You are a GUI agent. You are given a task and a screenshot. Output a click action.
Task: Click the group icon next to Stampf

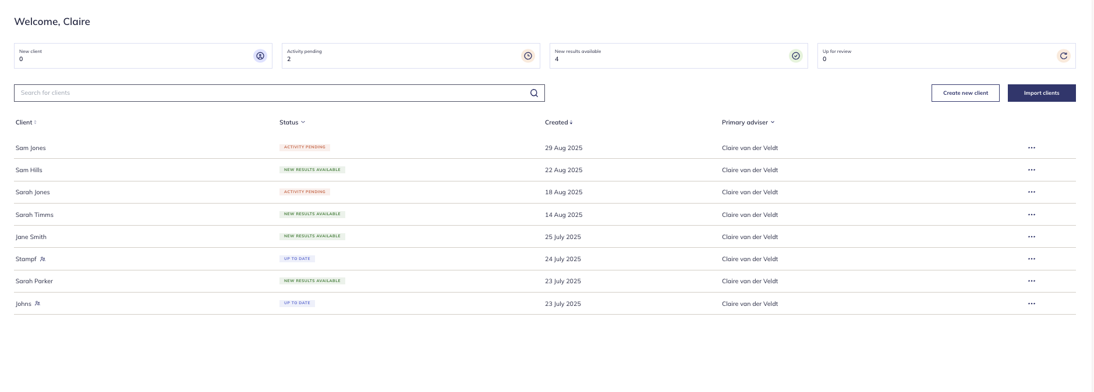43,259
